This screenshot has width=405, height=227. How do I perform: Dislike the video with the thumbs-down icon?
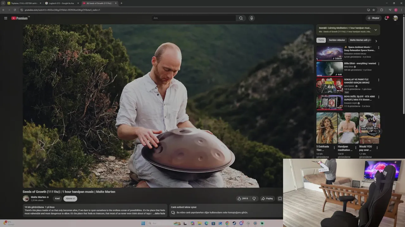254,199
